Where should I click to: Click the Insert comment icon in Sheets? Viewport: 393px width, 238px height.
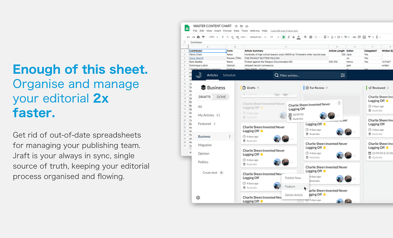pyautogui.click(x=359, y=37)
